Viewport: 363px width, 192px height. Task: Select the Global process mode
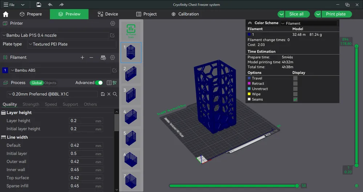click(x=37, y=83)
